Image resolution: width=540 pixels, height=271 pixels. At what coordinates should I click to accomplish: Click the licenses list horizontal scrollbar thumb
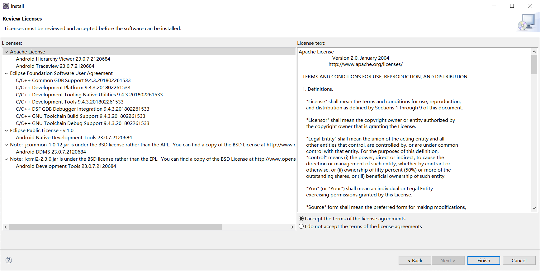pyautogui.click(x=115, y=227)
